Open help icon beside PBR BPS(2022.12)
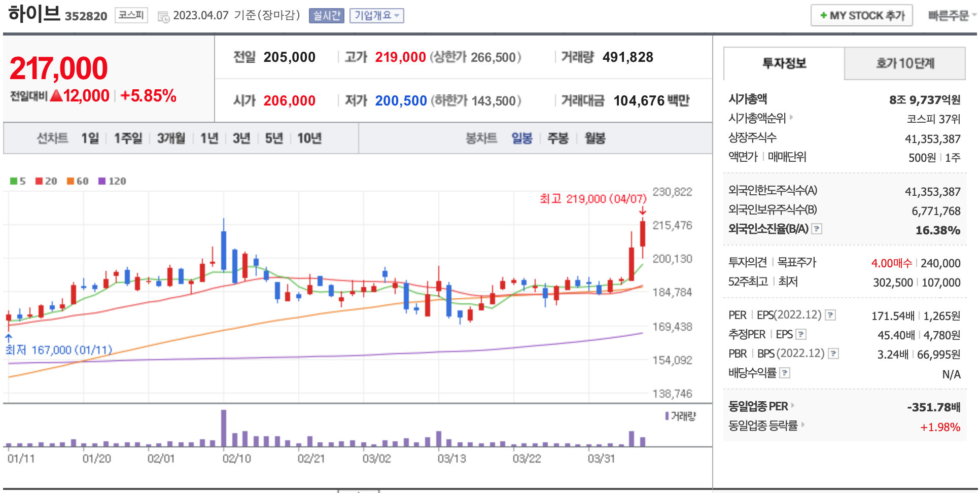This screenshot has width=979, height=493. (x=833, y=354)
